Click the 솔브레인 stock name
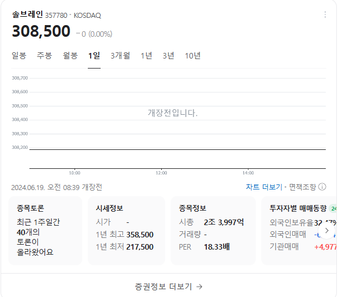The height and width of the screenshot is (297, 343). point(27,14)
